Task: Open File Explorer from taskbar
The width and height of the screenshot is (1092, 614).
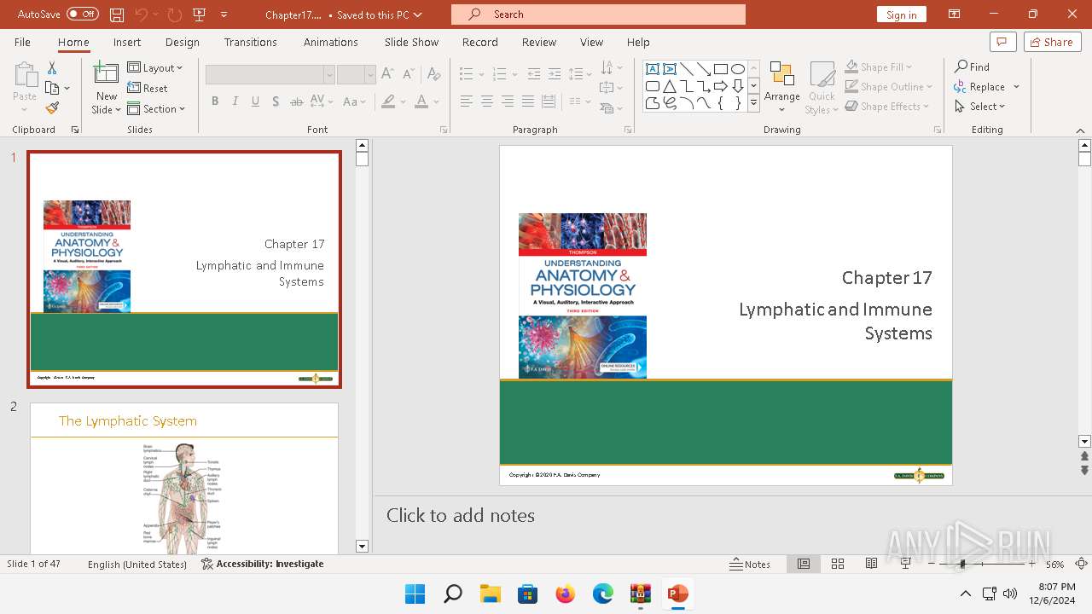Action: pyautogui.click(x=491, y=594)
